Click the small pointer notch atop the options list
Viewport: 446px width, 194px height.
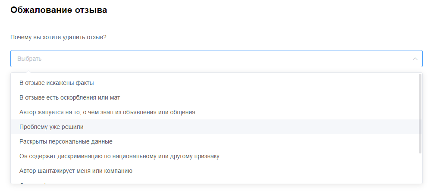pos(28,72)
